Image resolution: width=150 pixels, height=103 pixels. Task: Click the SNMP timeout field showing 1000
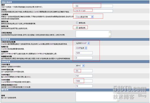[84, 81]
